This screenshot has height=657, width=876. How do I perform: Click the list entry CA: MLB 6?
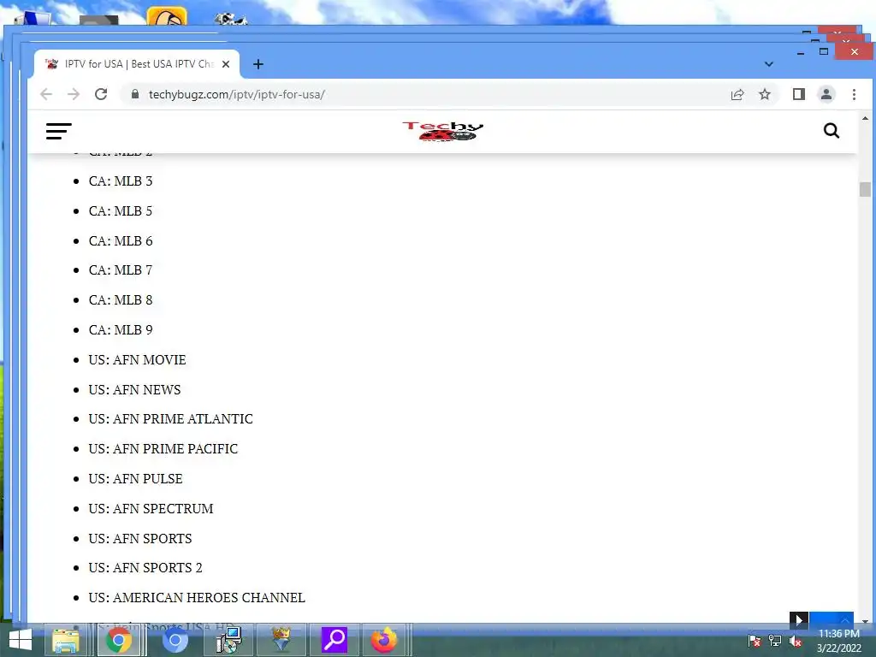[x=121, y=240]
